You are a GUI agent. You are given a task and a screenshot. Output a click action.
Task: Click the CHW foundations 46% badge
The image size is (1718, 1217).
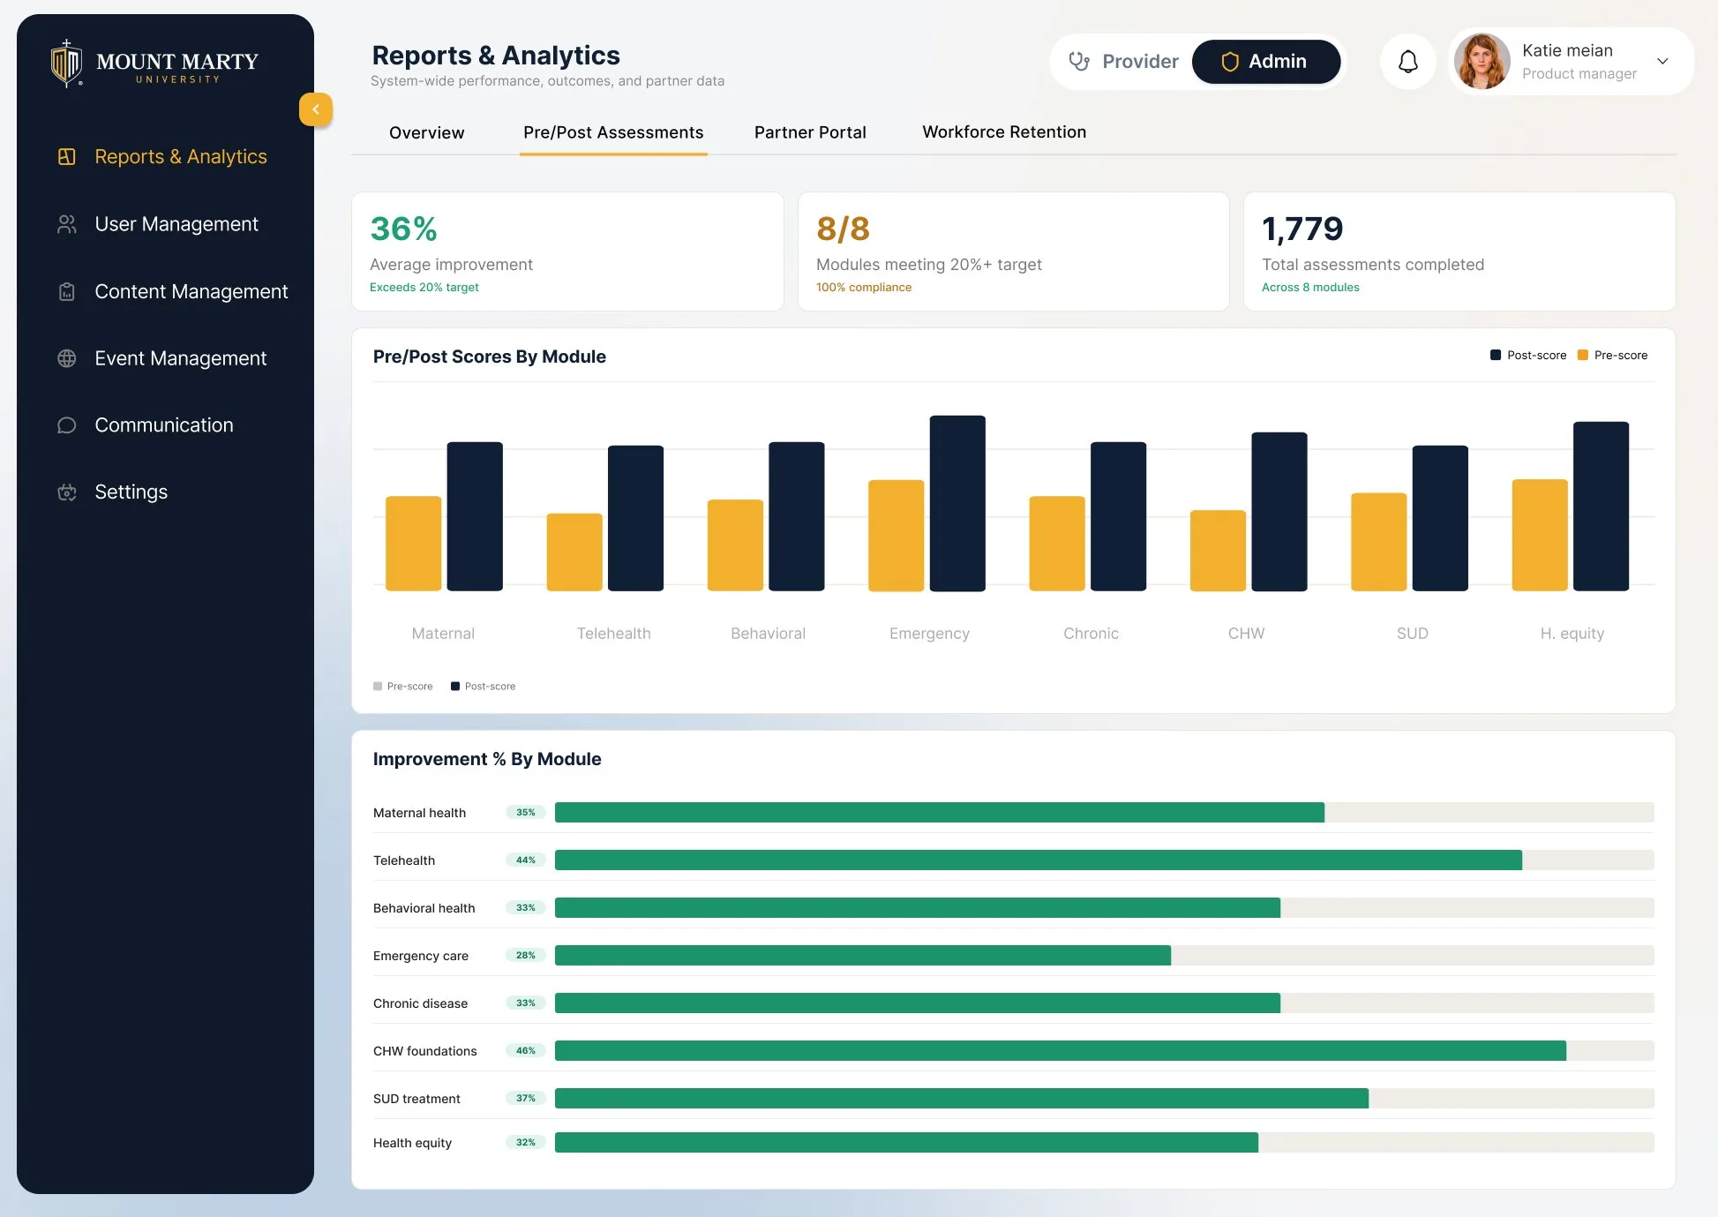pyautogui.click(x=526, y=1050)
